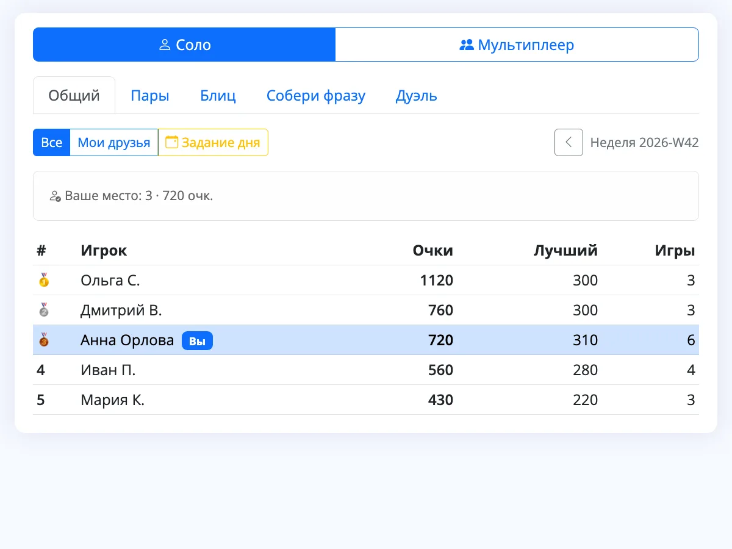
Task: Click games count 4 for Иван П.
Action: tap(691, 370)
